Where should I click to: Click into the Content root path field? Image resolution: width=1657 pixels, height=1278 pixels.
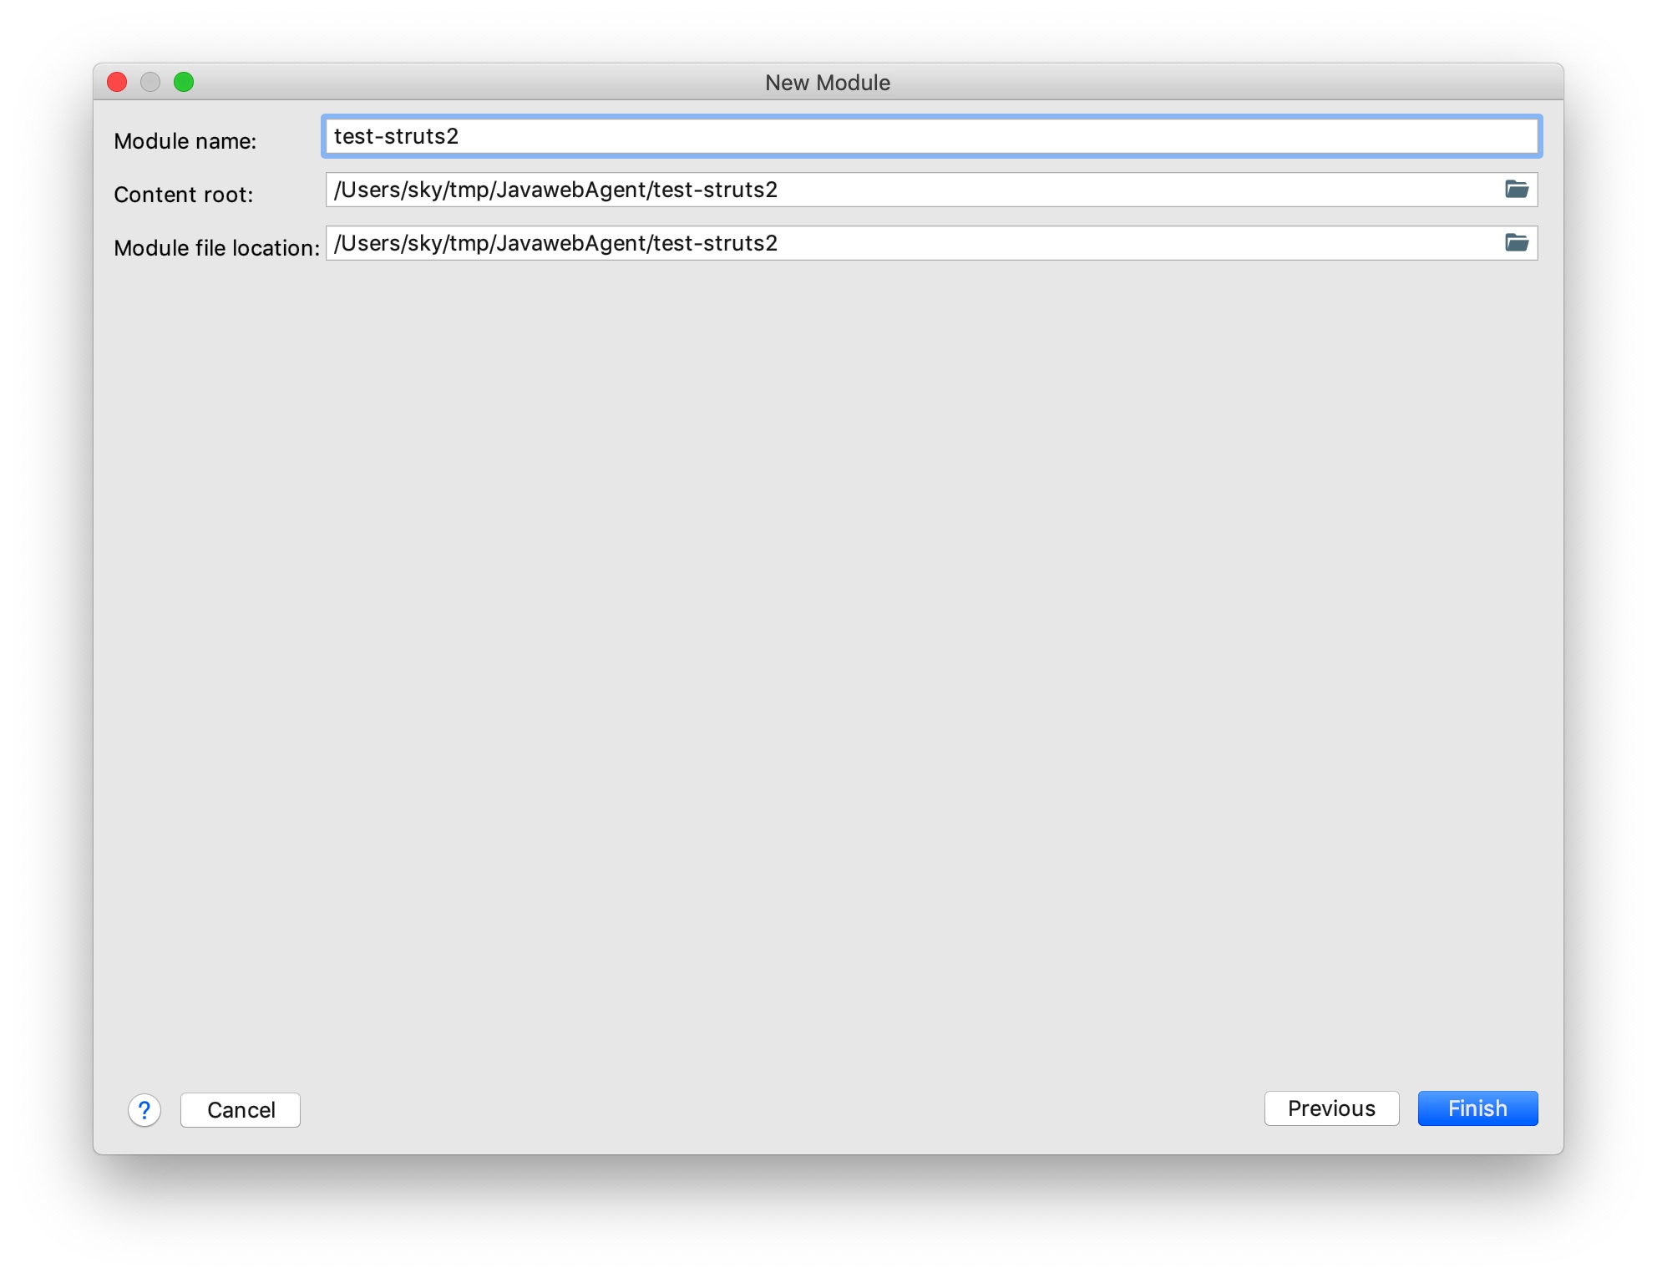tap(1086, 190)
